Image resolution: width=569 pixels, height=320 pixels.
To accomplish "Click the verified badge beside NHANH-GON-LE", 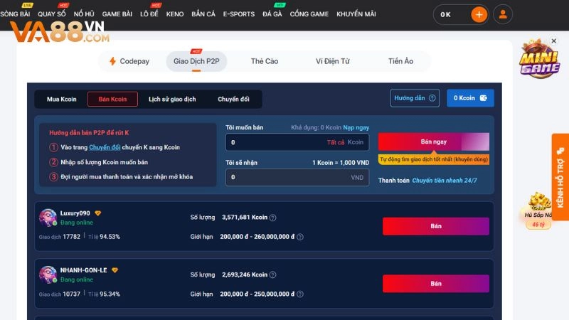I will click(x=115, y=270).
